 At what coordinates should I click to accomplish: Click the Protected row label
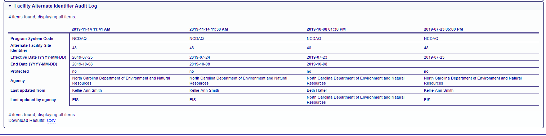pos(20,71)
